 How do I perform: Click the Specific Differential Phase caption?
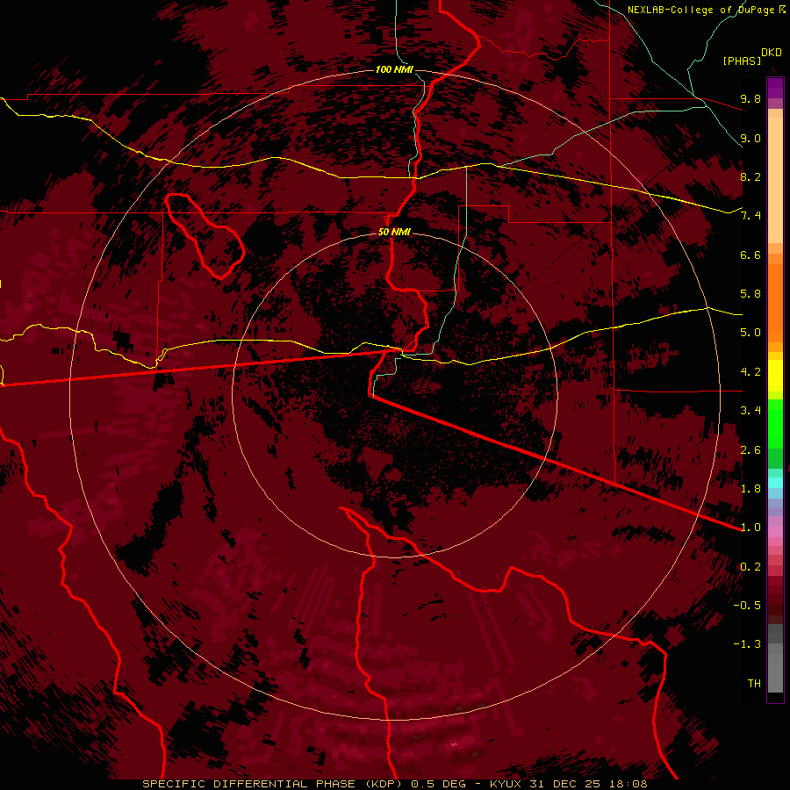395,784
